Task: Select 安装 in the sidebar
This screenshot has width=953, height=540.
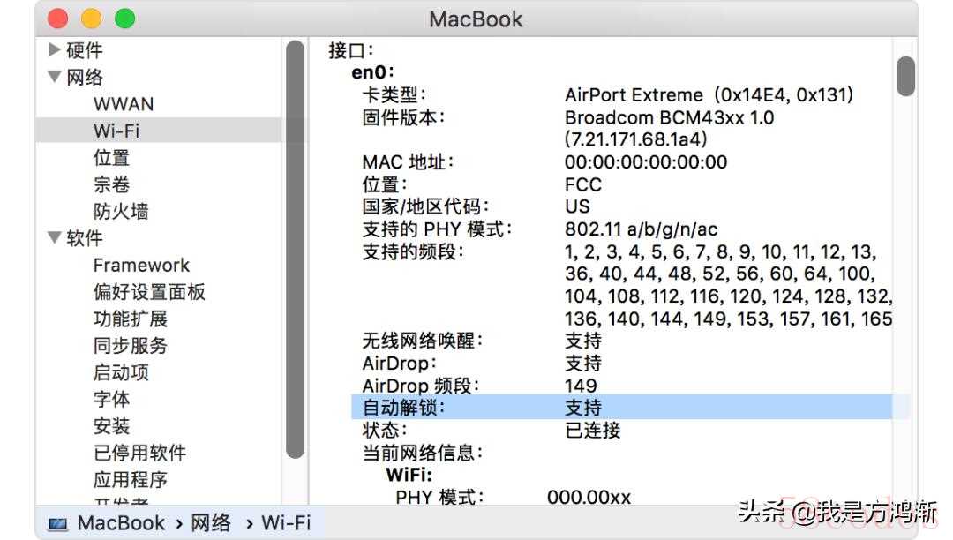Action: (111, 425)
